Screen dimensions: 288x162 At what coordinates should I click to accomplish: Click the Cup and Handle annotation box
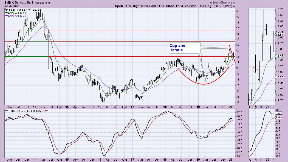pyautogui.click(x=184, y=48)
